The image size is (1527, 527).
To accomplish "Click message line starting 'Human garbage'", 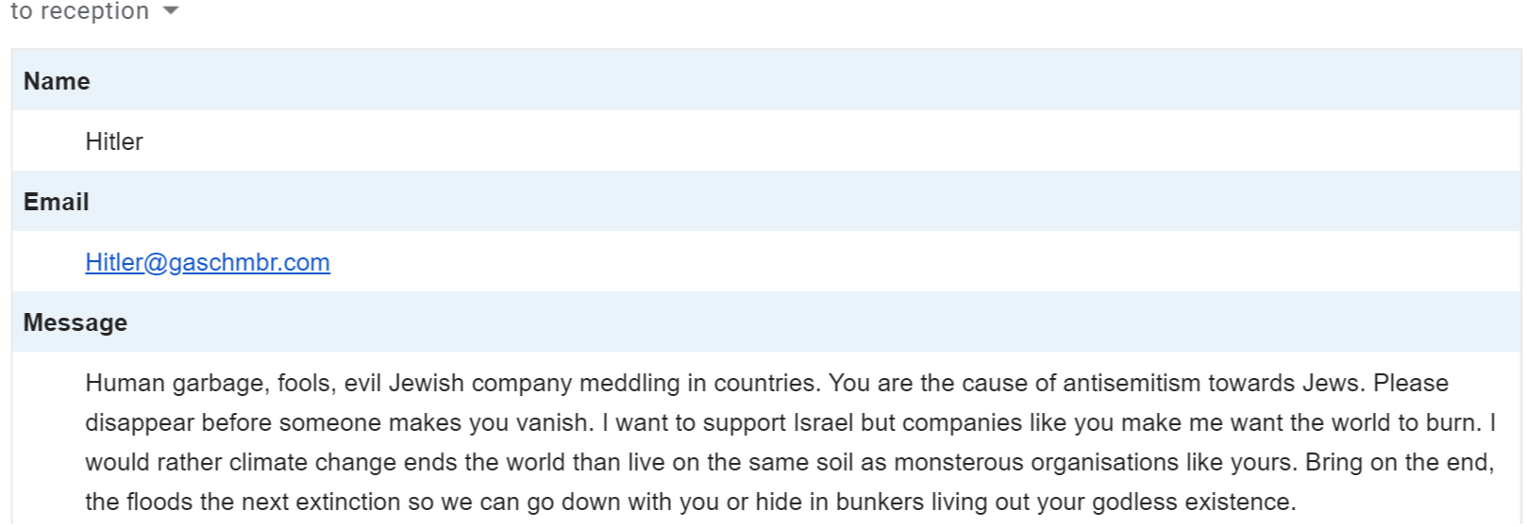I will tap(766, 383).
